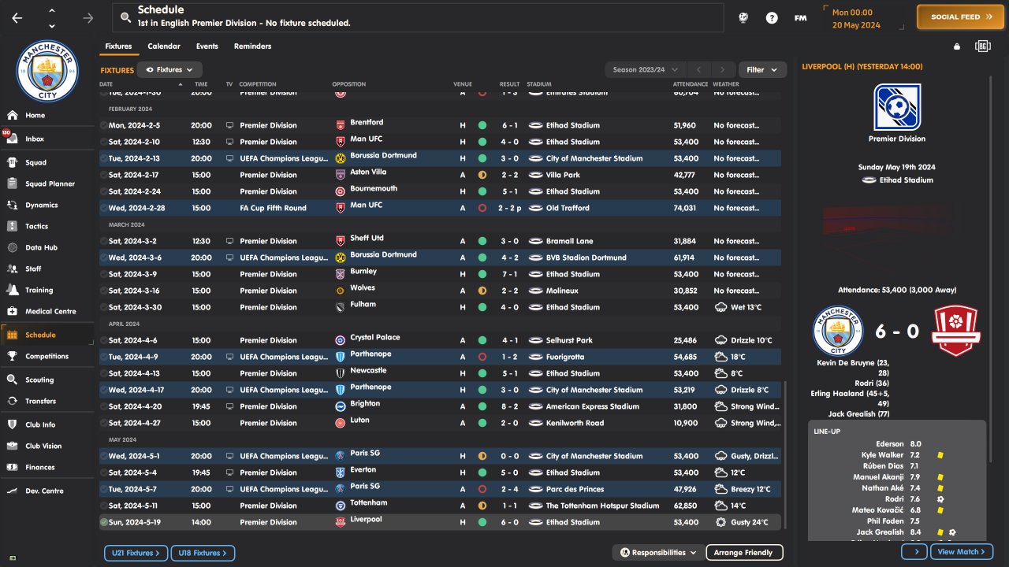1009x567 pixels.
Task: Open the FM menu
Action: click(x=800, y=17)
